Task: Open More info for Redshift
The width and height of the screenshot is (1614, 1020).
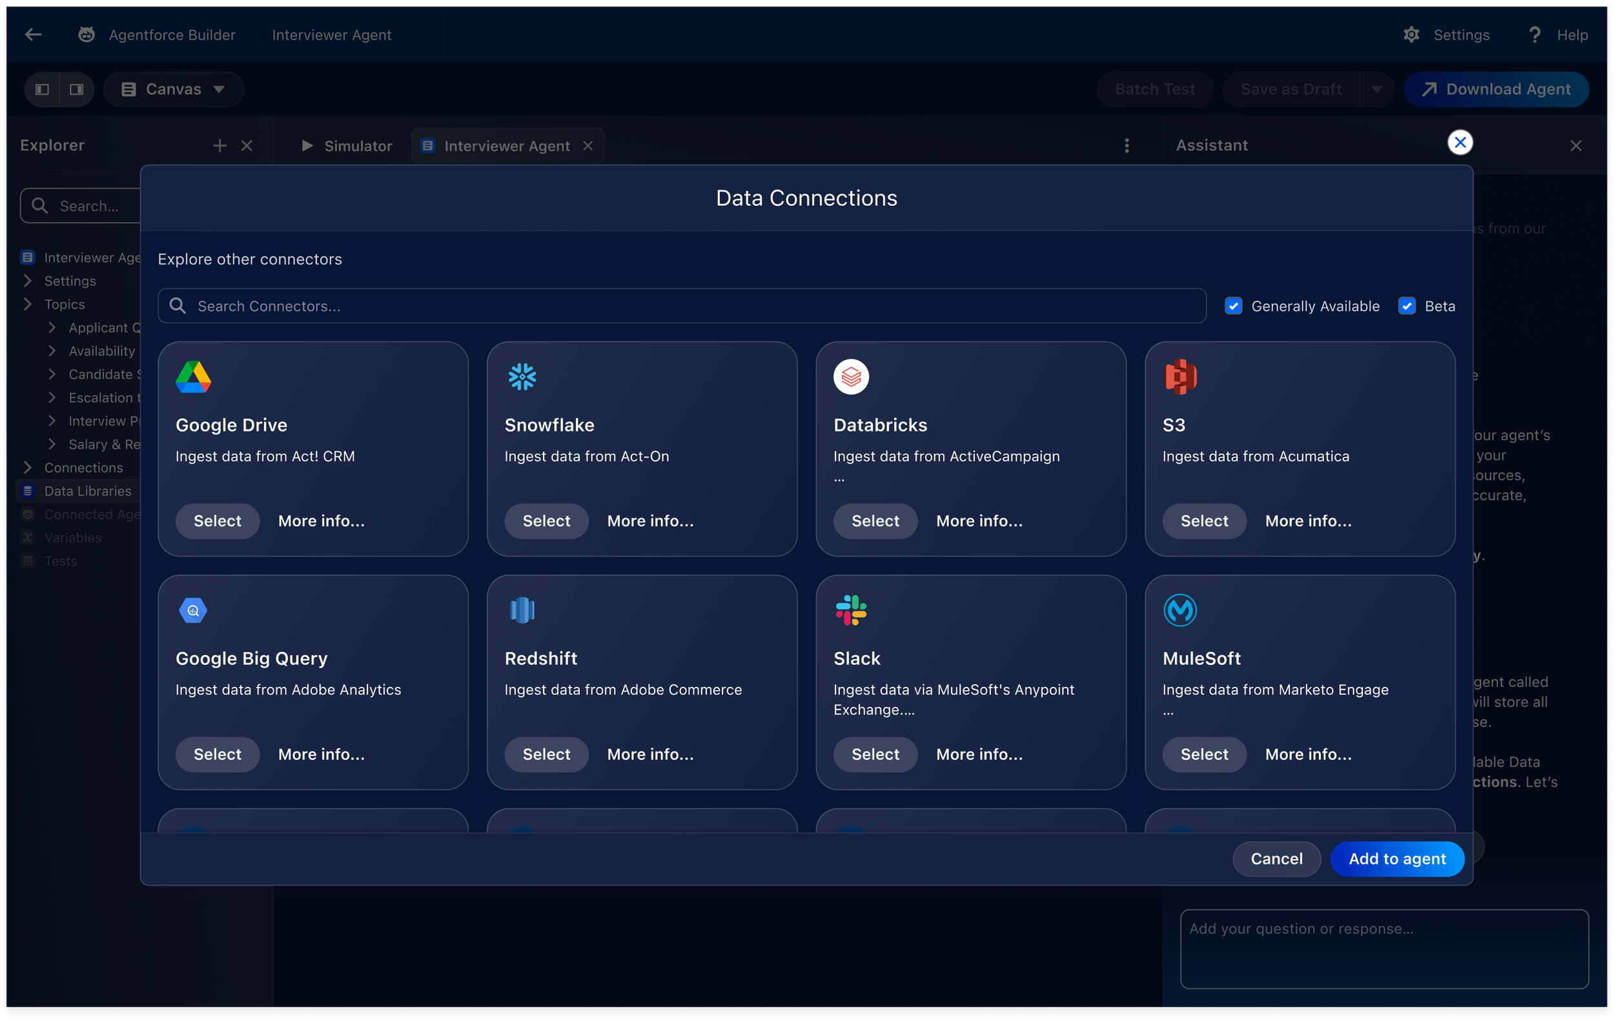Action: tap(650, 754)
